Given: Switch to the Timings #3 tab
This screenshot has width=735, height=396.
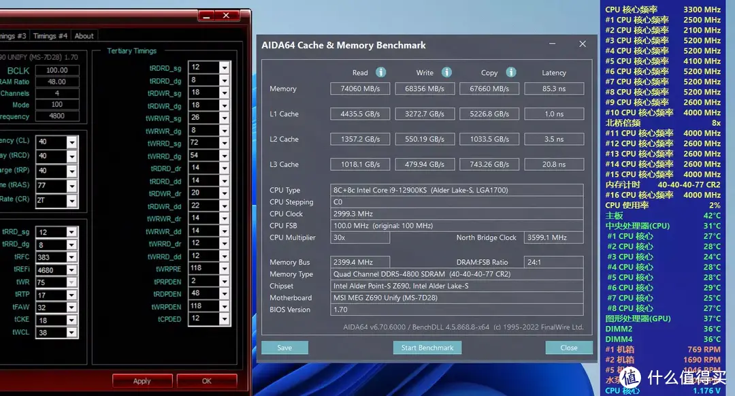Looking at the screenshot, I should (x=14, y=35).
